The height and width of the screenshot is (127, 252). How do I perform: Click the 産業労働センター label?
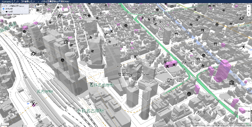[133, 75]
